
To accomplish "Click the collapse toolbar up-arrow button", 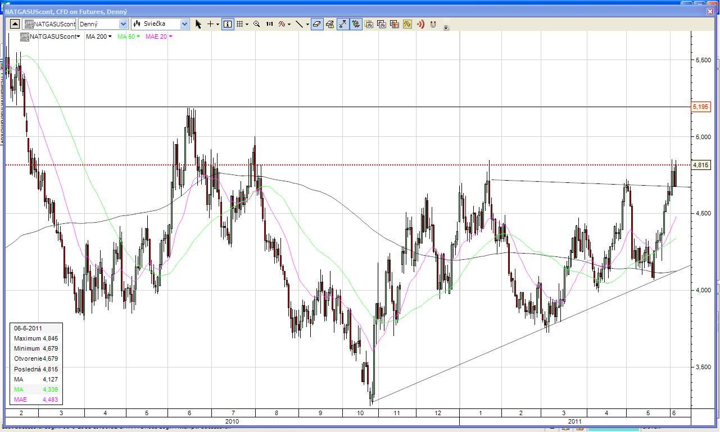I will click(x=15, y=24).
